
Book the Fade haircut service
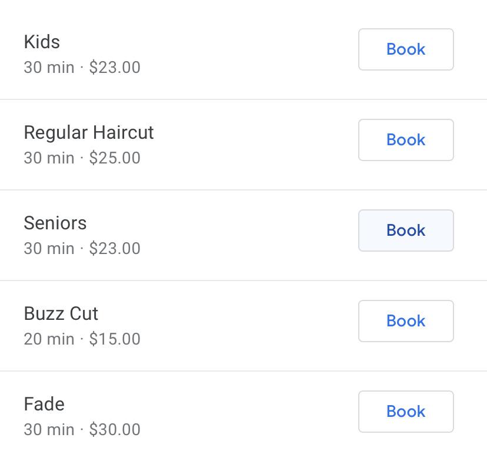click(406, 412)
